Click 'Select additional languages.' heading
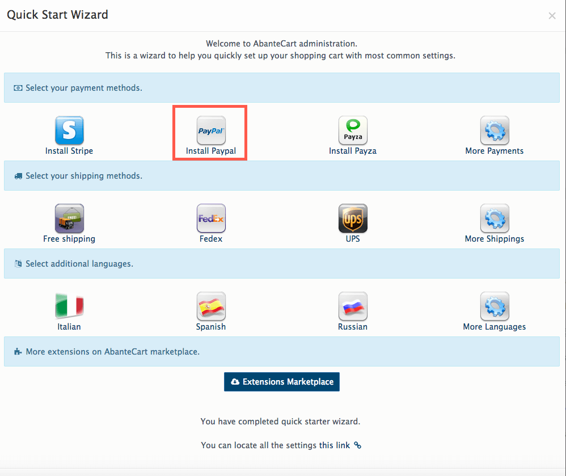This screenshot has width=566, height=476. [x=79, y=264]
